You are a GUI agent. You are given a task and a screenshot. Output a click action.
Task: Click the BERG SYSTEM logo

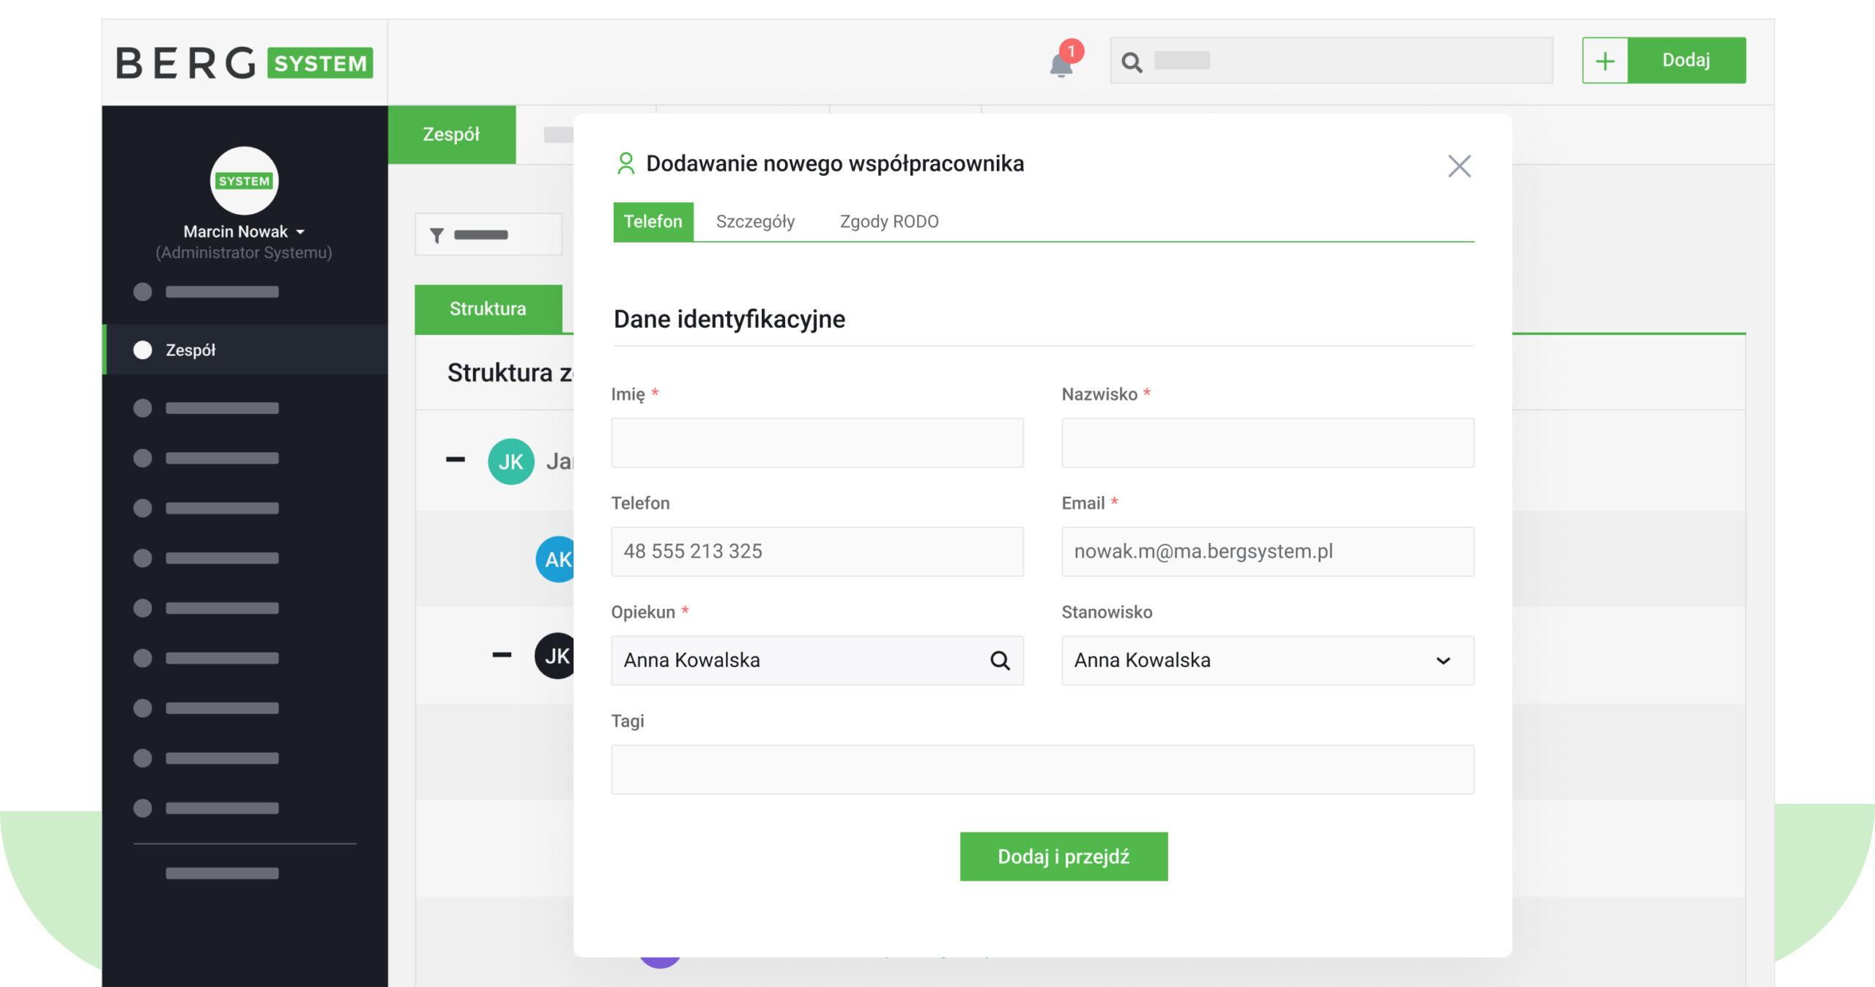click(x=244, y=62)
